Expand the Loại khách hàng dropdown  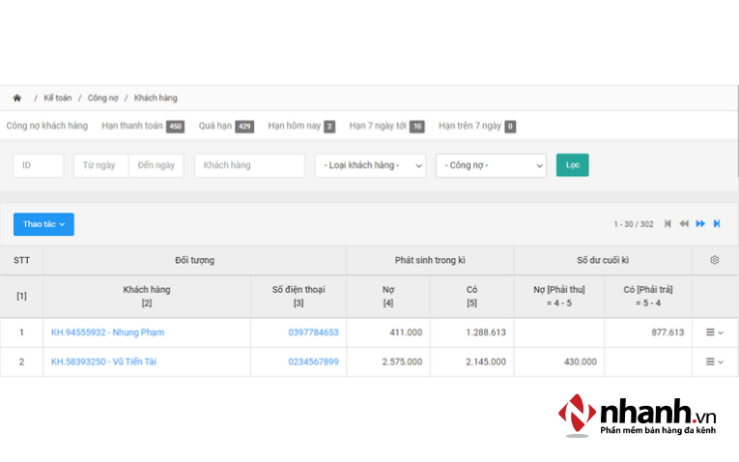coord(370,165)
